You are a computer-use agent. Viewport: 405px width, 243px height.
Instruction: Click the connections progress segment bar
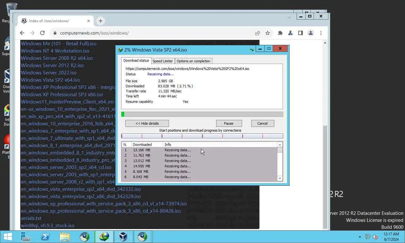[x=202, y=136]
